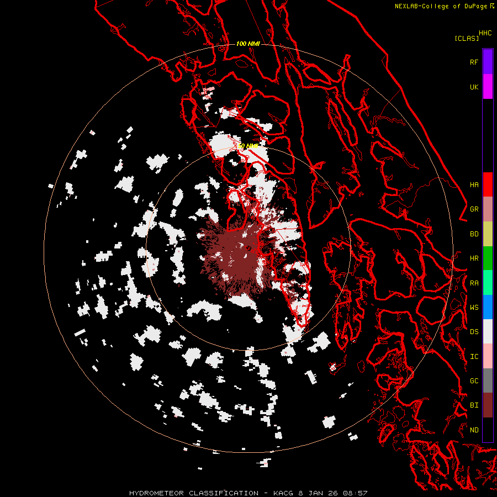Click the 100 NMI range ring label

(248, 44)
